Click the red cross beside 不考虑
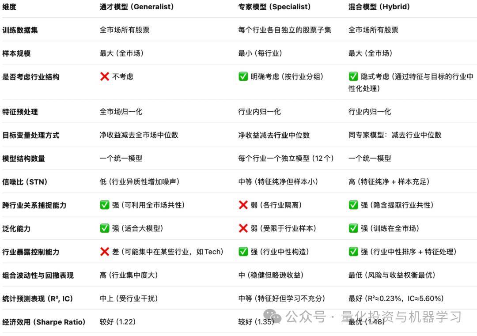This screenshot has height=336, width=477. pyautogui.click(x=105, y=76)
